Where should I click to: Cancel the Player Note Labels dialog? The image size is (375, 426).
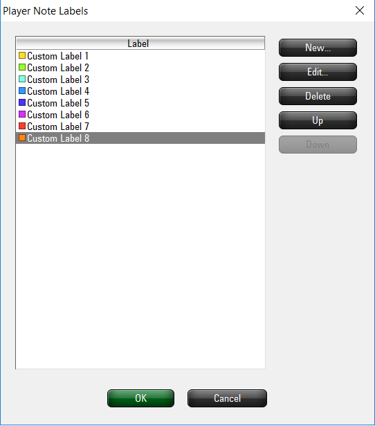click(227, 398)
